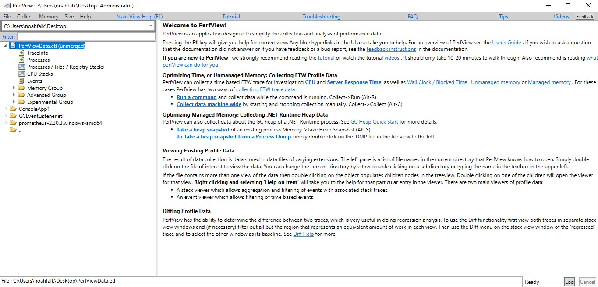This screenshot has height=287, width=598.
Task: Click the Memory Group folder icon
Action: tap(22, 88)
